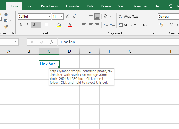The width and height of the screenshot is (179, 129).
Task: Click the Center align icon
Action: [x=90, y=25]
